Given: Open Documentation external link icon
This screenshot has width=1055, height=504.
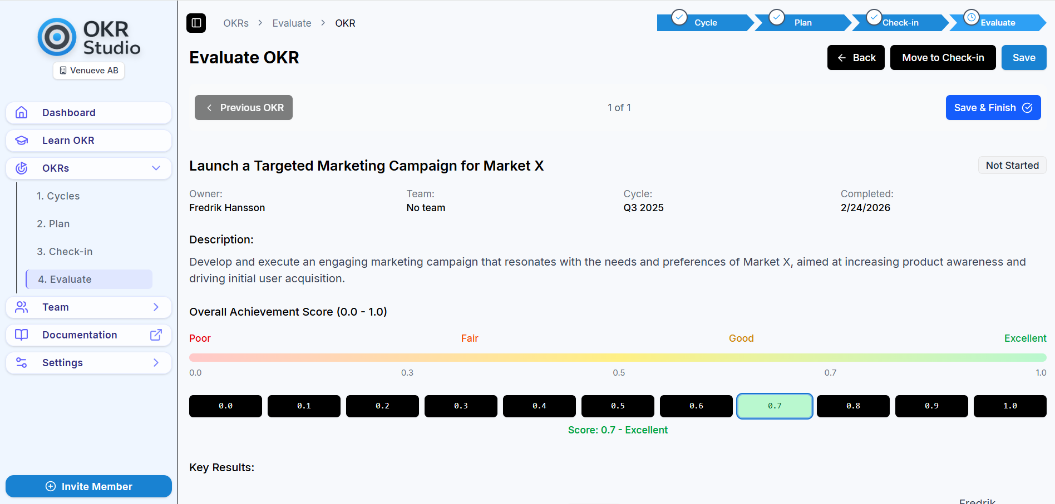Looking at the screenshot, I should click(x=156, y=335).
